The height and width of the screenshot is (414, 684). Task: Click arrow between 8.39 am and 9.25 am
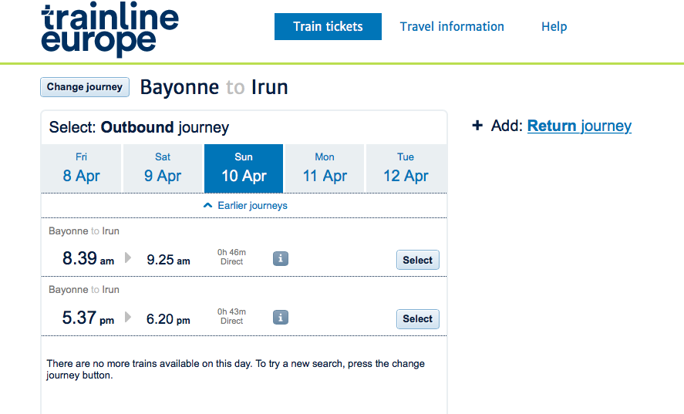click(x=128, y=257)
